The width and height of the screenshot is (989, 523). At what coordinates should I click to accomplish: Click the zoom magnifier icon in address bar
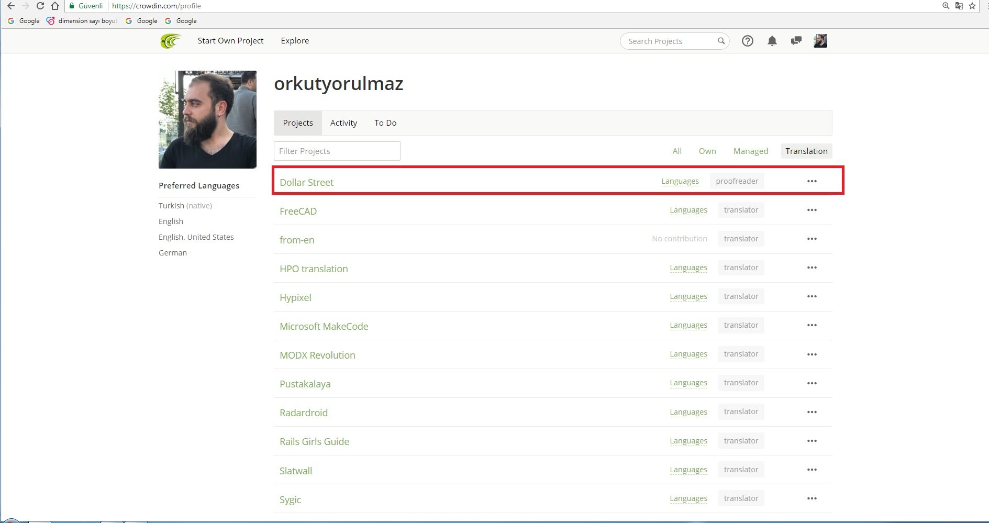[946, 6]
